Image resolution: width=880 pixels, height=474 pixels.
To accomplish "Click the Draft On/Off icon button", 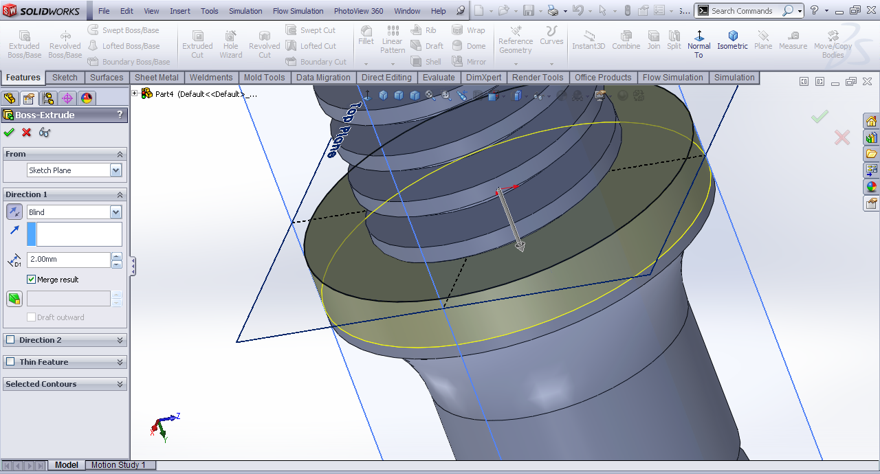I will coord(14,299).
